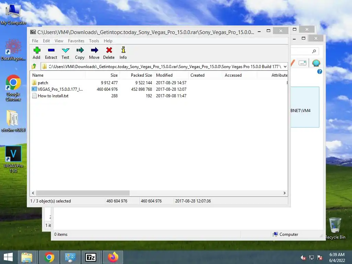Click the Computer label in the background window status bar
This screenshot has height=264, width=352.
pos(289,234)
